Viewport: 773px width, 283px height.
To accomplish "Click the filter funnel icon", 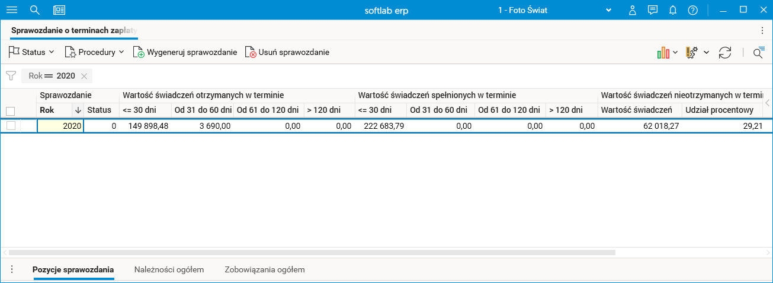I will tap(11, 76).
